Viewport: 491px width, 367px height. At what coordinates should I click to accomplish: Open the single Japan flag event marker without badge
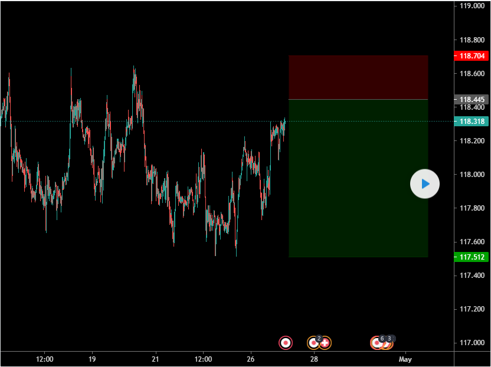click(x=286, y=342)
